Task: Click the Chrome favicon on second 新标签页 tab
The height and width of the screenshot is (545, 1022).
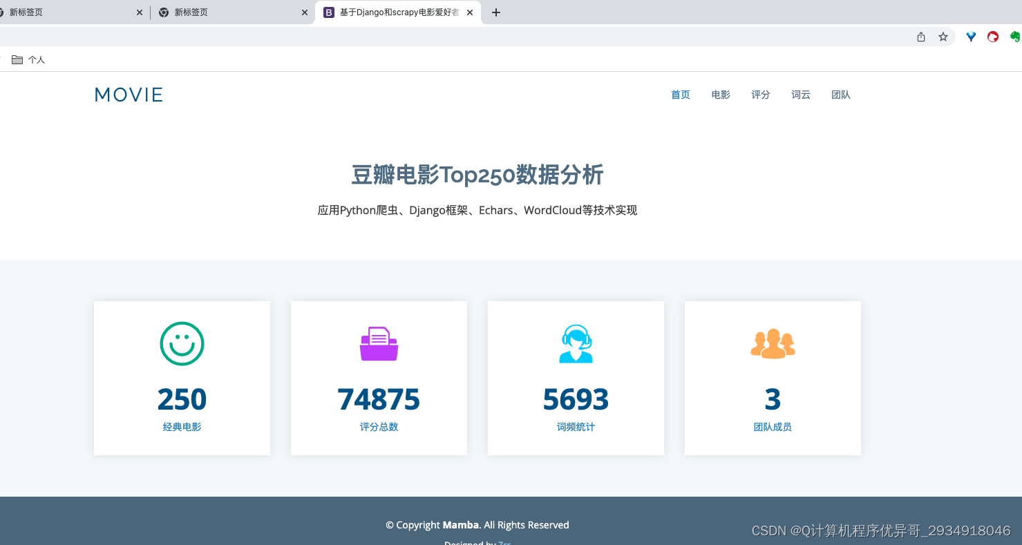Action: (164, 12)
